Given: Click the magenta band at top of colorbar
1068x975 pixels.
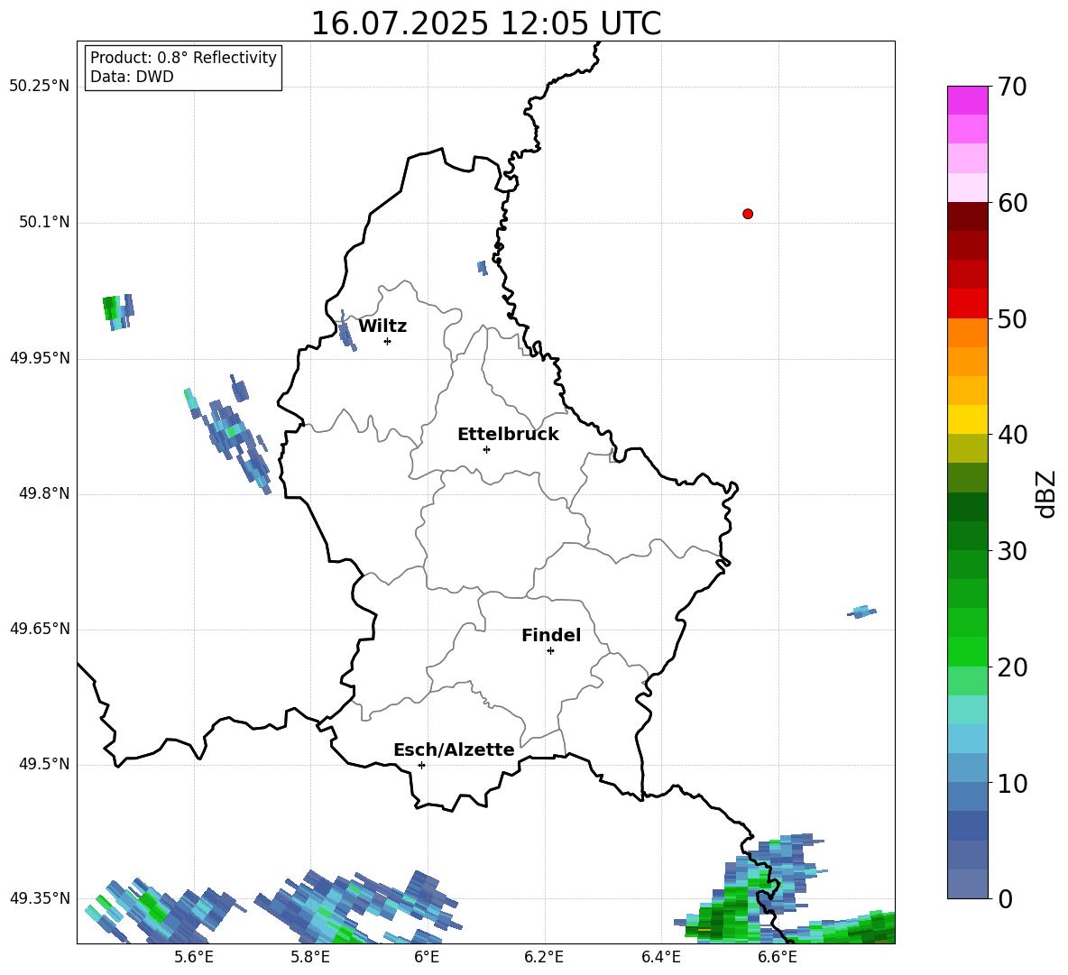Looking at the screenshot, I should pos(967,100).
